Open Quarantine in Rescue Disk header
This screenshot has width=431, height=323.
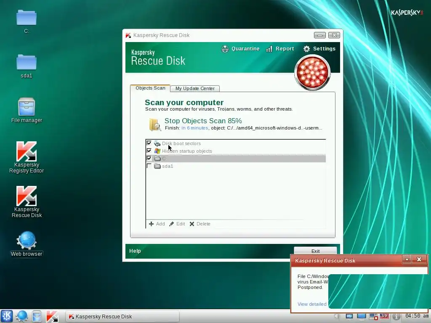point(240,49)
